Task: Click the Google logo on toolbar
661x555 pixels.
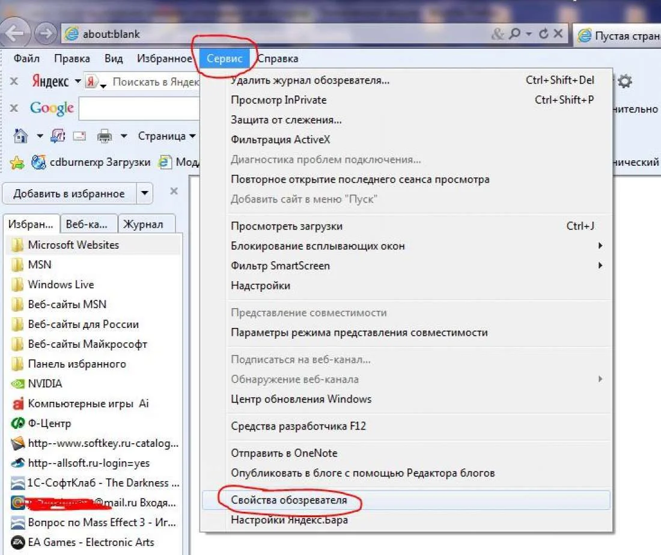Action: (52, 108)
